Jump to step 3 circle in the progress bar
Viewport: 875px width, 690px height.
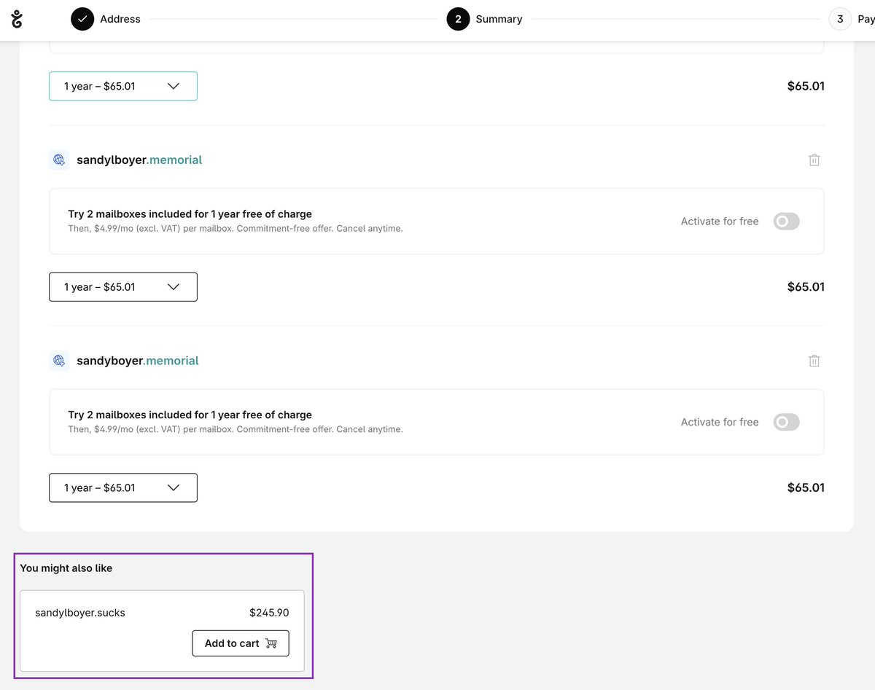[840, 19]
